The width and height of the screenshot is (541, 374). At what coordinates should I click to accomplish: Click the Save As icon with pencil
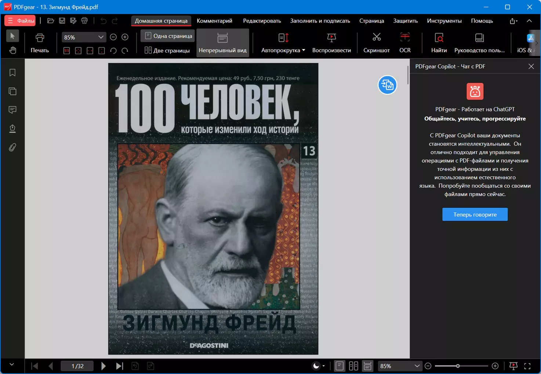point(73,21)
